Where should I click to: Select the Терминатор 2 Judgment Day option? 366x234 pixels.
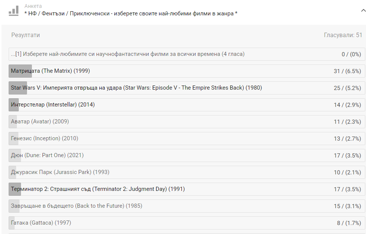pyautogui.click(x=98, y=189)
